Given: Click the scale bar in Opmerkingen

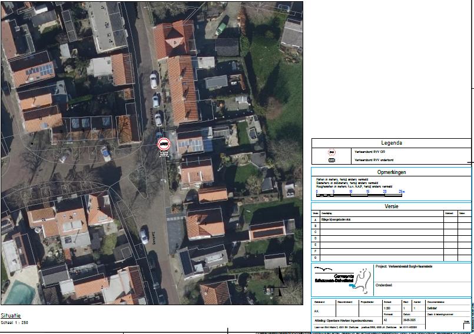Looking at the screenshot, I should click(360, 193).
